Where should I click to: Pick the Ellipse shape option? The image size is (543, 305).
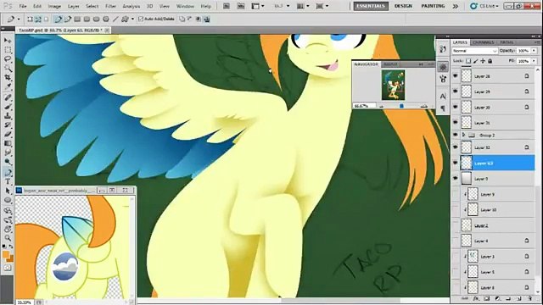[x=97, y=19]
